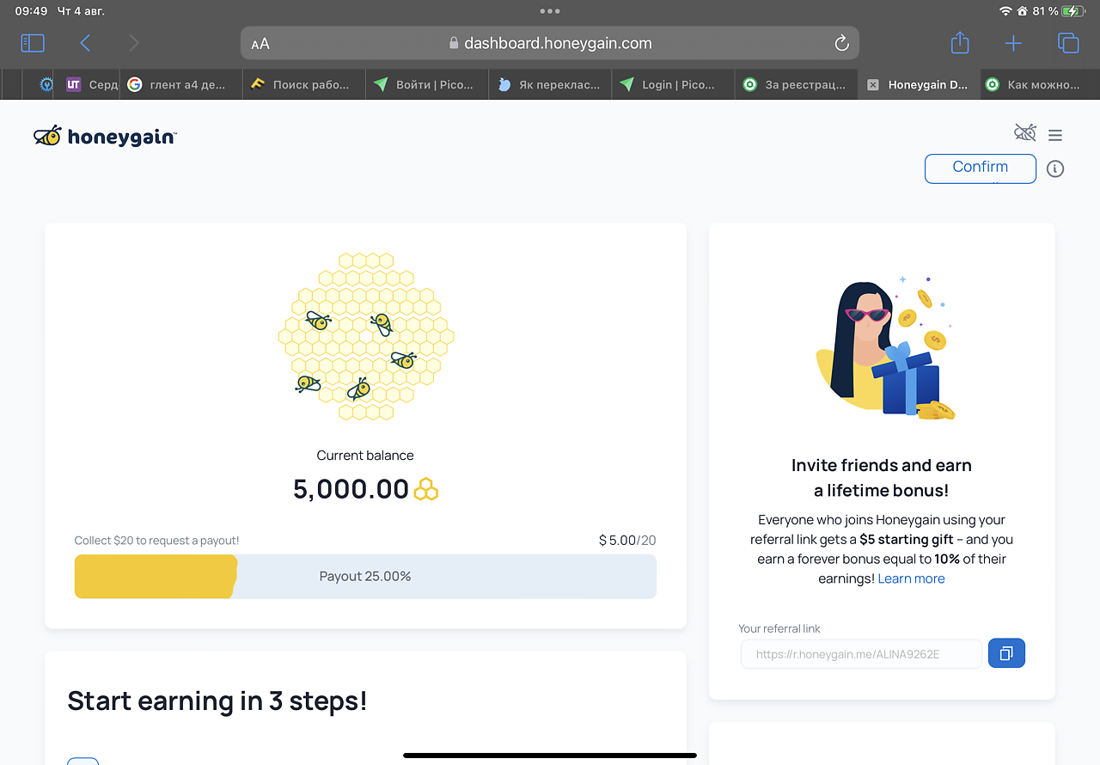1100x765 pixels.
Task: Click the info icon beside Confirm
Action: 1055,169
